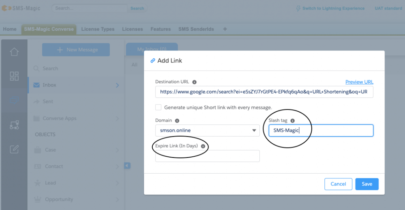Click the Domain info icon

177,120
